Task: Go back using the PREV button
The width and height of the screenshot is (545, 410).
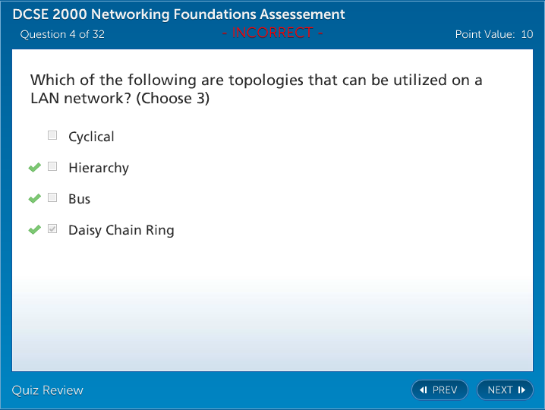Action: coord(439,390)
